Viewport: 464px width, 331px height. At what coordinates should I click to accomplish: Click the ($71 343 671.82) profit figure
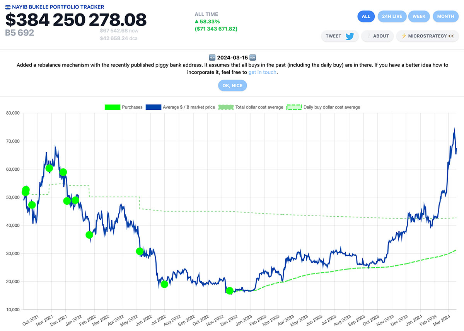pyautogui.click(x=216, y=29)
